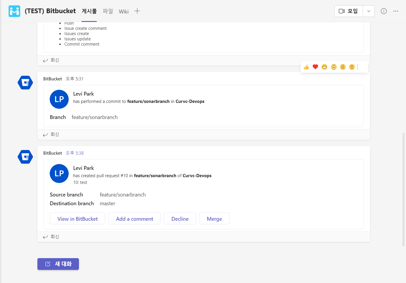Image resolution: width=406 pixels, height=283 pixels.
Task: Click LP avatar in pull request card
Action: tap(59, 173)
